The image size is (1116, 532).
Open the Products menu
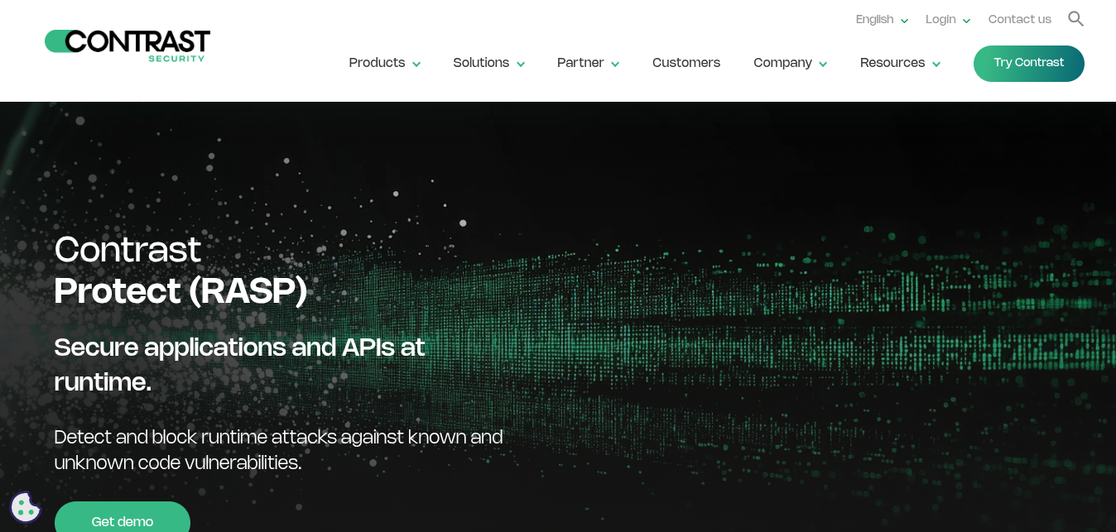[377, 63]
